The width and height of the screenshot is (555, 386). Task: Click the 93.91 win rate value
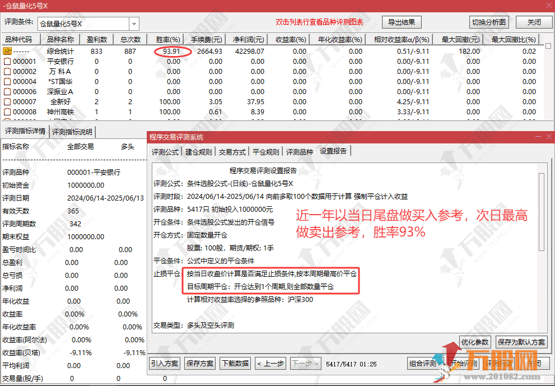pos(172,52)
